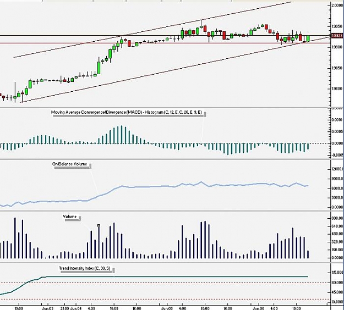This screenshot has height=310, width=344.
Task: Select the Volume indicator label
Action: click(70, 217)
